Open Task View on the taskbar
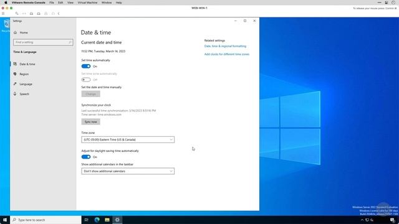The height and width of the screenshot is (224, 399). (86, 220)
